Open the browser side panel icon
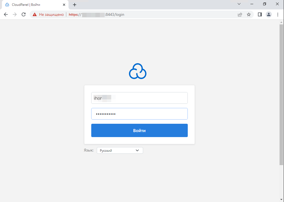284x202 pixels. pyautogui.click(x=260, y=14)
